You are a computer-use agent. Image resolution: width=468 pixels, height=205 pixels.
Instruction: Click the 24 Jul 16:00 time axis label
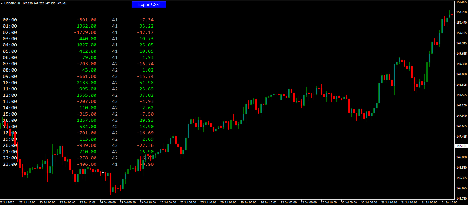pos(148,202)
